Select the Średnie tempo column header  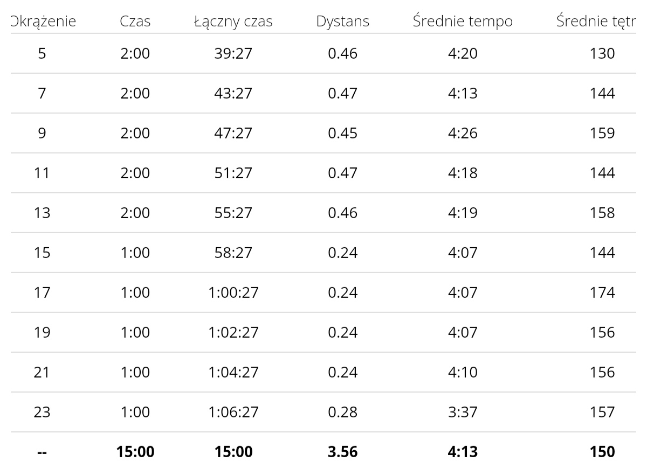(463, 22)
